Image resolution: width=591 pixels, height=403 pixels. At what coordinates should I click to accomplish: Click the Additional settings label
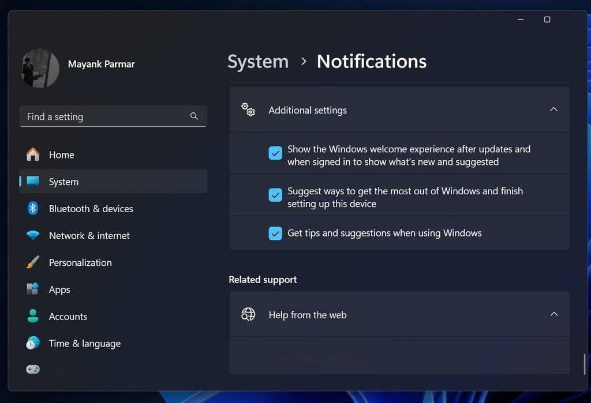(308, 110)
